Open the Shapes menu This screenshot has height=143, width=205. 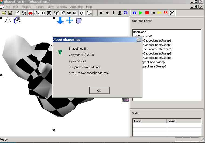(x=26, y=7)
